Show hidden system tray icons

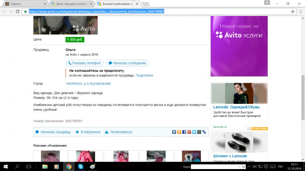pos(249,167)
